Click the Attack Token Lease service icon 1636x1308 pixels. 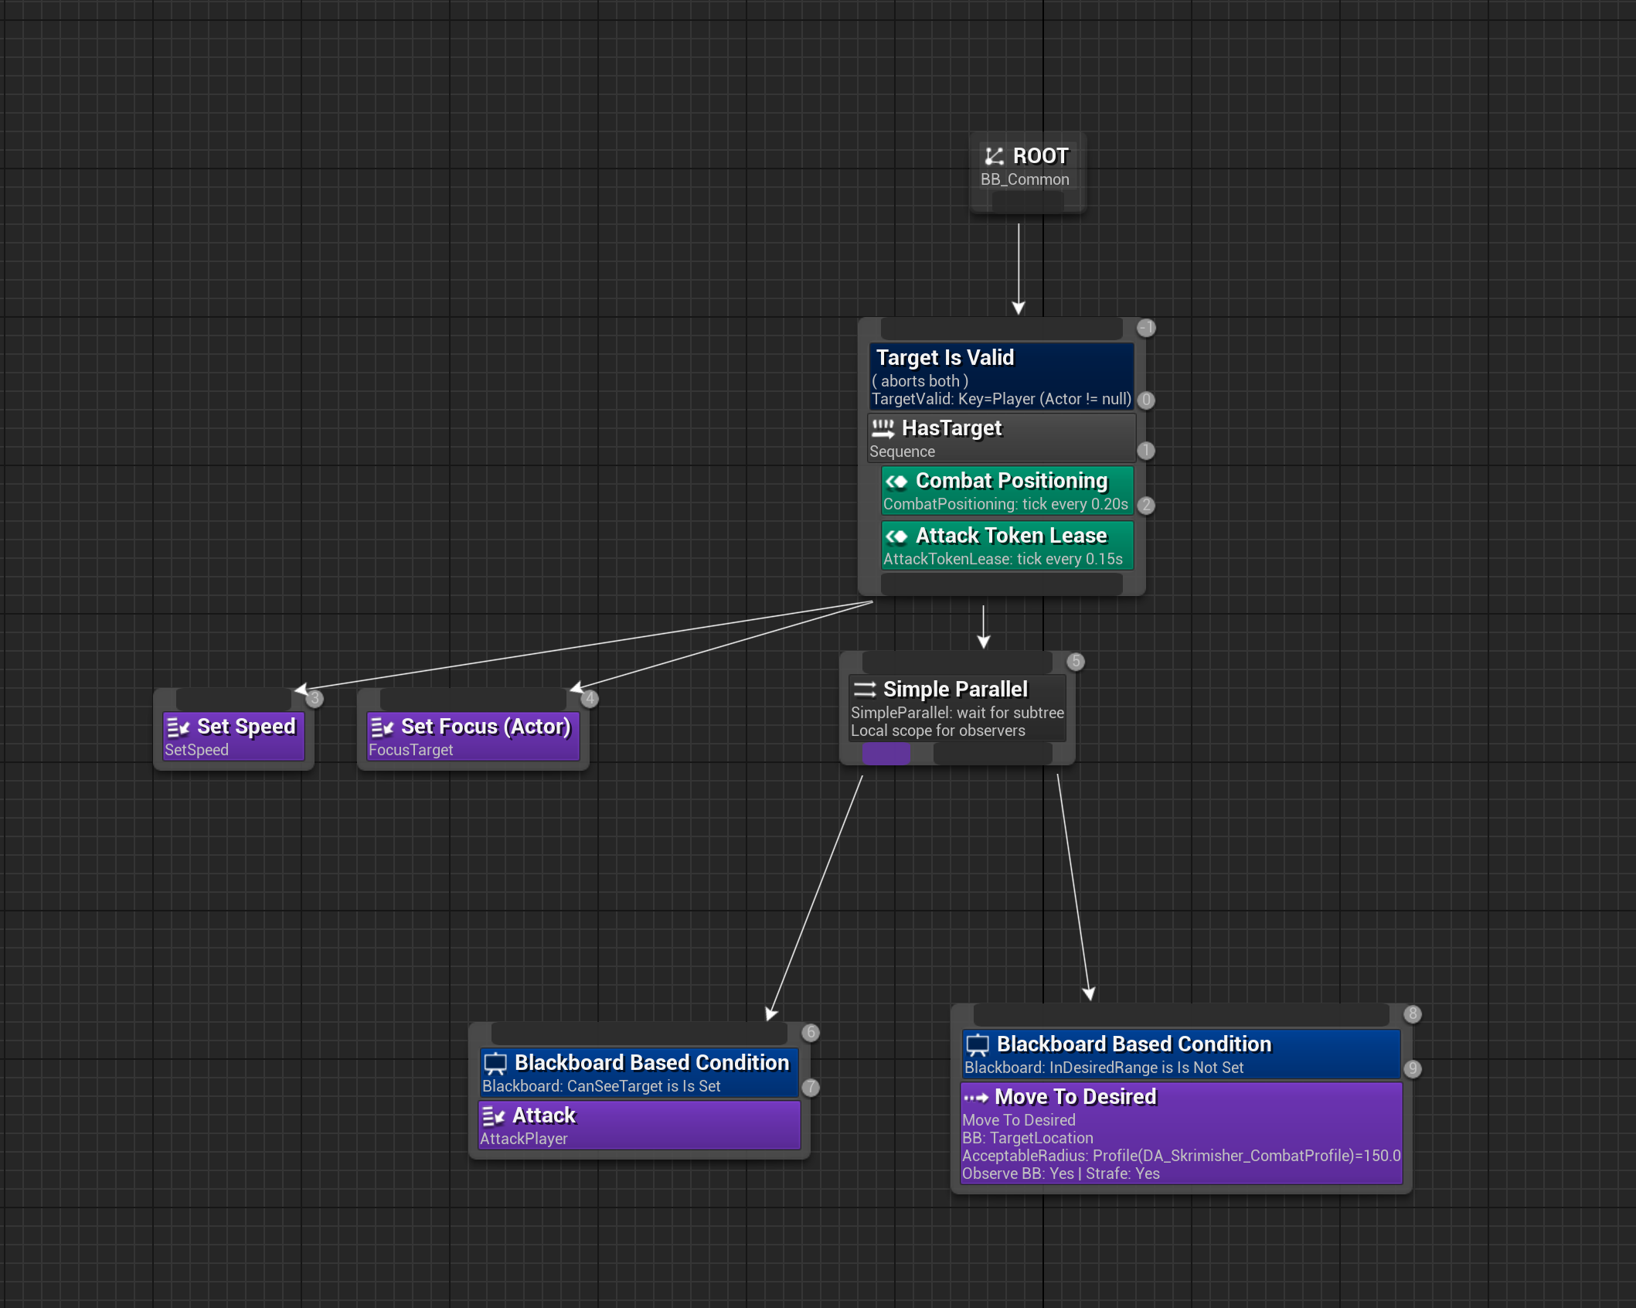[896, 536]
